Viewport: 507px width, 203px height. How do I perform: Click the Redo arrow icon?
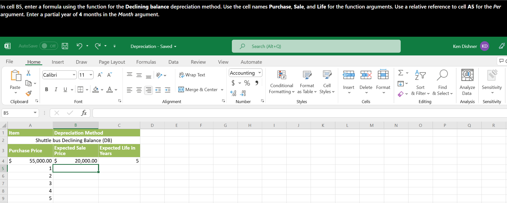coord(98,46)
